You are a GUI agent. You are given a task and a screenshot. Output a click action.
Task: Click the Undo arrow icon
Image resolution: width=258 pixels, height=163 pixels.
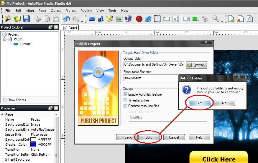(66, 19)
